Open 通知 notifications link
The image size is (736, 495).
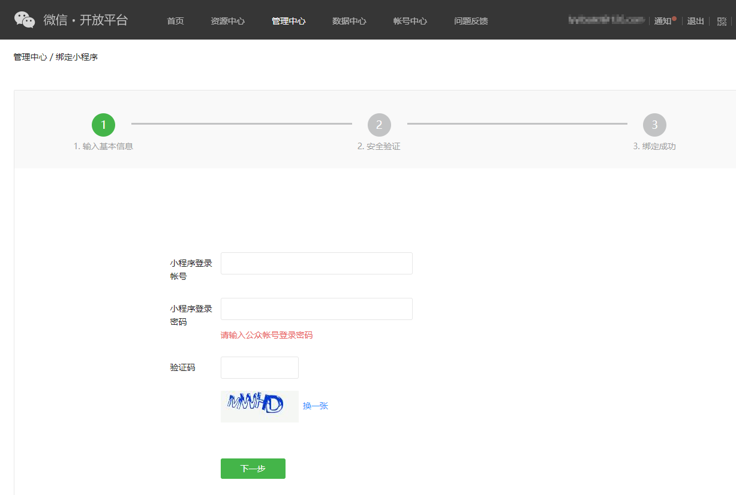click(x=663, y=21)
